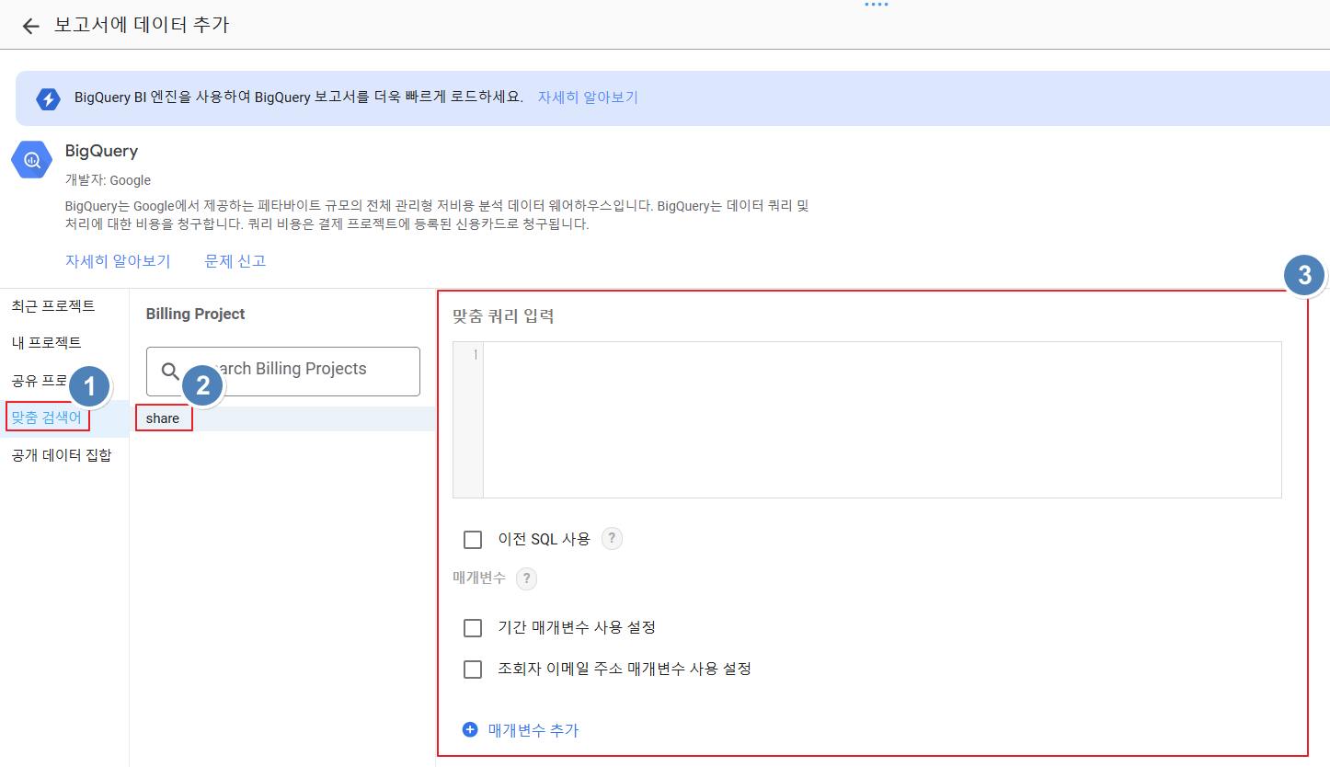Image resolution: width=1330 pixels, height=767 pixels.
Task: Click the BigQuery connector title
Action: (101, 151)
